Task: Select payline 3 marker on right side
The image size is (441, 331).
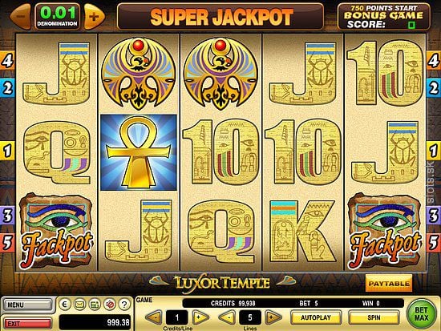Action: (434, 216)
